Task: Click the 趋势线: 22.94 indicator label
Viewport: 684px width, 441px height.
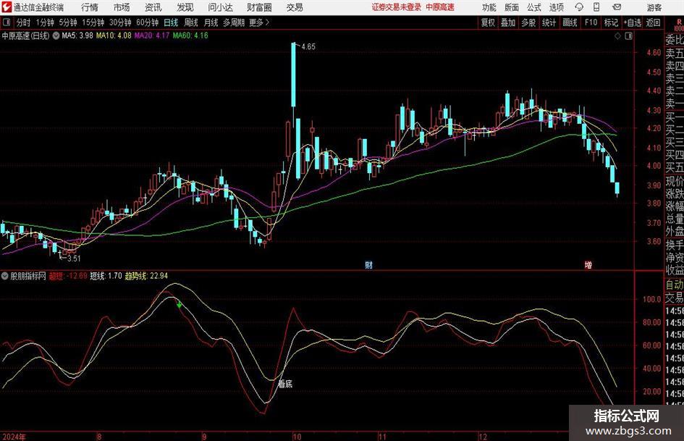Action: (x=146, y=275)
